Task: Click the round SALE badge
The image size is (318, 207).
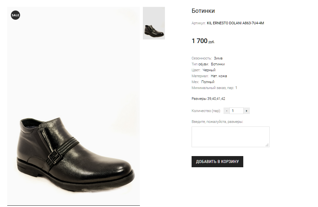Action: click(x=15, y=15)
